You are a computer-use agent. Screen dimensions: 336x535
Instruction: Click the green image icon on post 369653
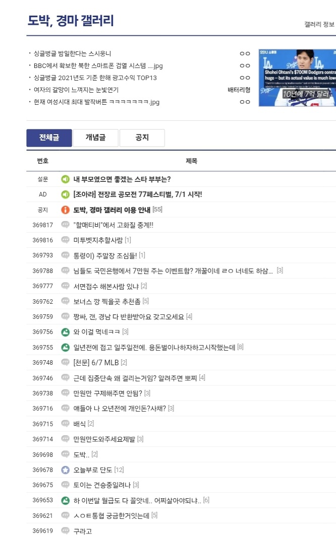coord(65,500)
